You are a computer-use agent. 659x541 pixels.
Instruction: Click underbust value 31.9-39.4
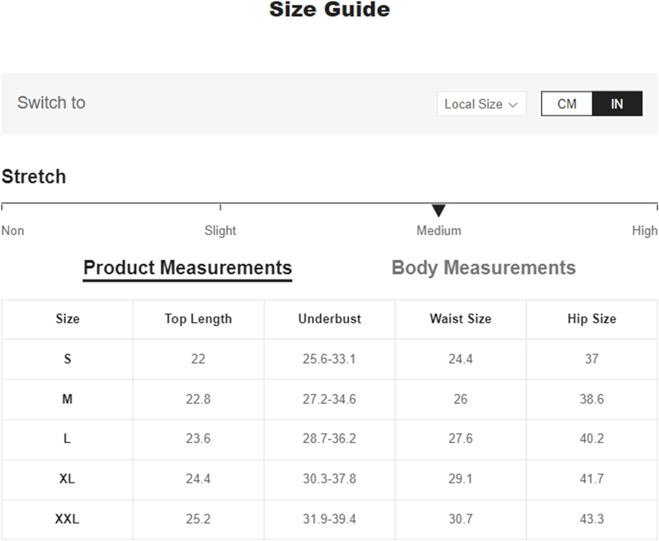pyautogui.click(x=329, y=519)
